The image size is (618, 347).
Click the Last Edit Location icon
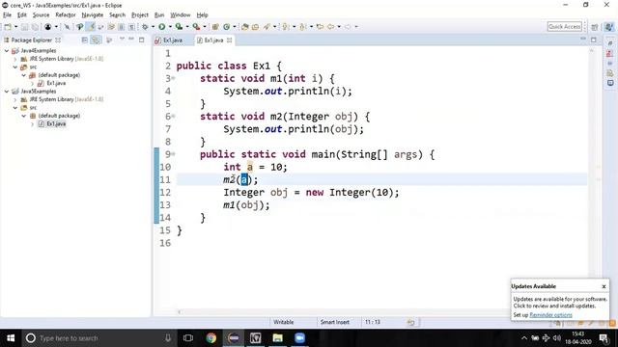point(320,27)
